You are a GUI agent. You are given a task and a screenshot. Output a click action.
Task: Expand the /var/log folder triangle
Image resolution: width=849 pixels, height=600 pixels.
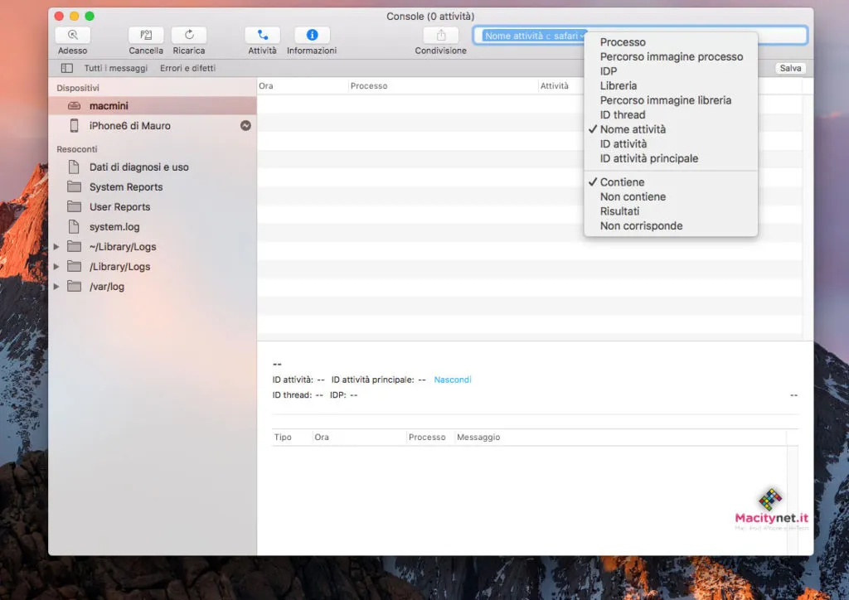point(56,287)
